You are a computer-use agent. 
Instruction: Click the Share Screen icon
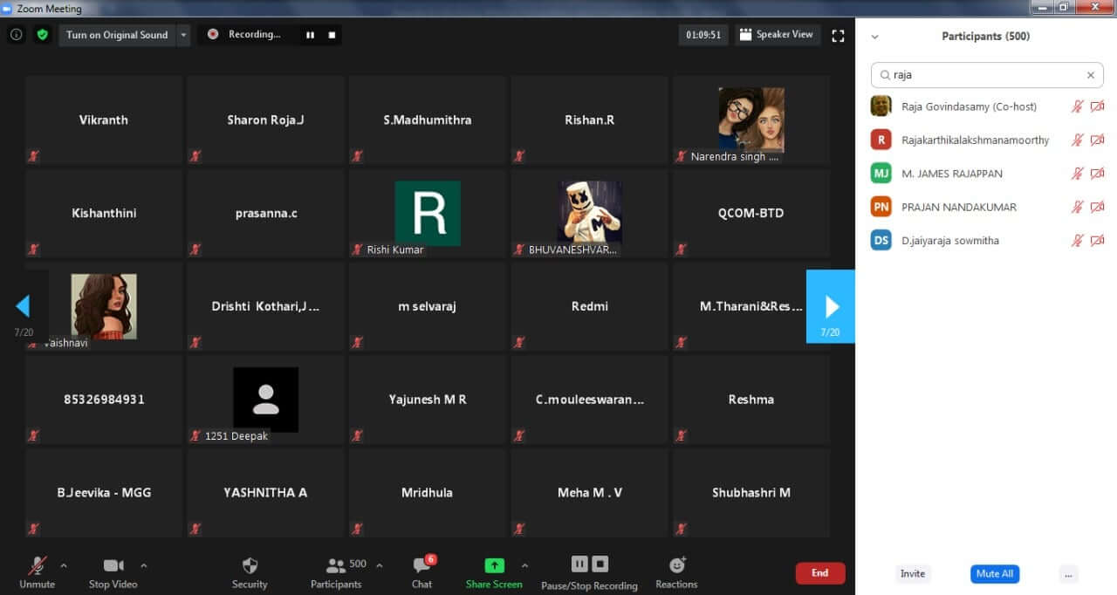coord(494,565)
